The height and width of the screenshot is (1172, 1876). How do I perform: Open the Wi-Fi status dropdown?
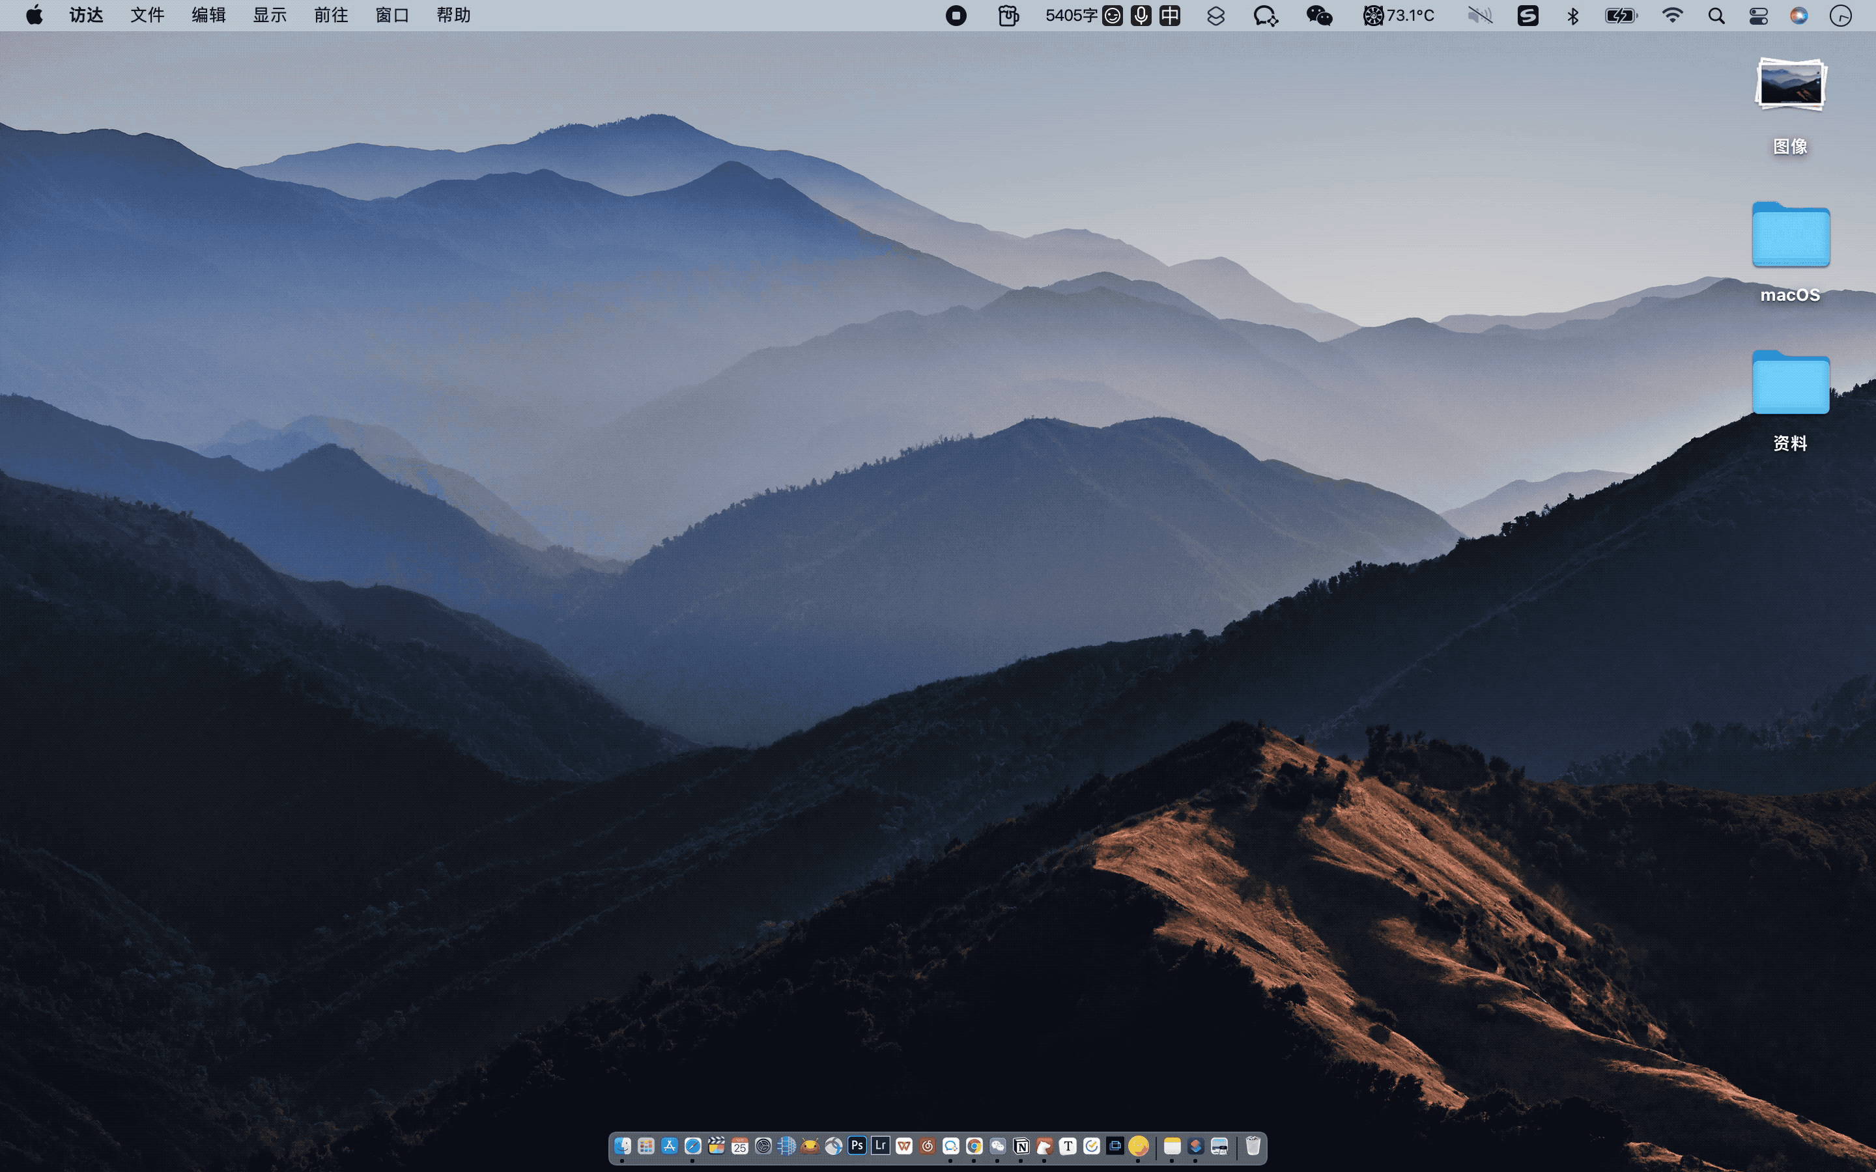[1672, 16]
